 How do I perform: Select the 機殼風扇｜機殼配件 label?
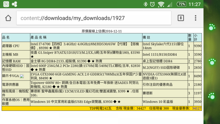16,93
